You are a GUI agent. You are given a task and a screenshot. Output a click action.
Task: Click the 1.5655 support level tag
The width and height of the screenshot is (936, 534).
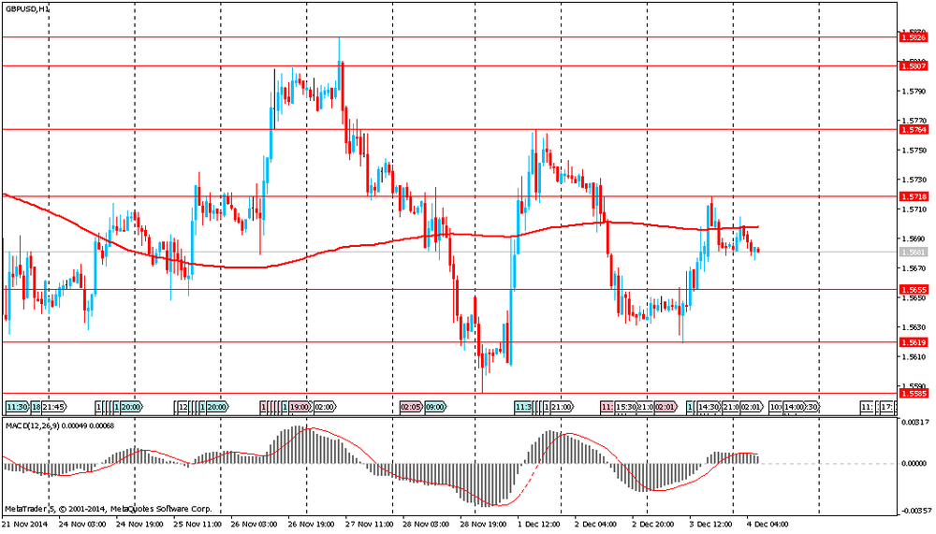(912, 290)
